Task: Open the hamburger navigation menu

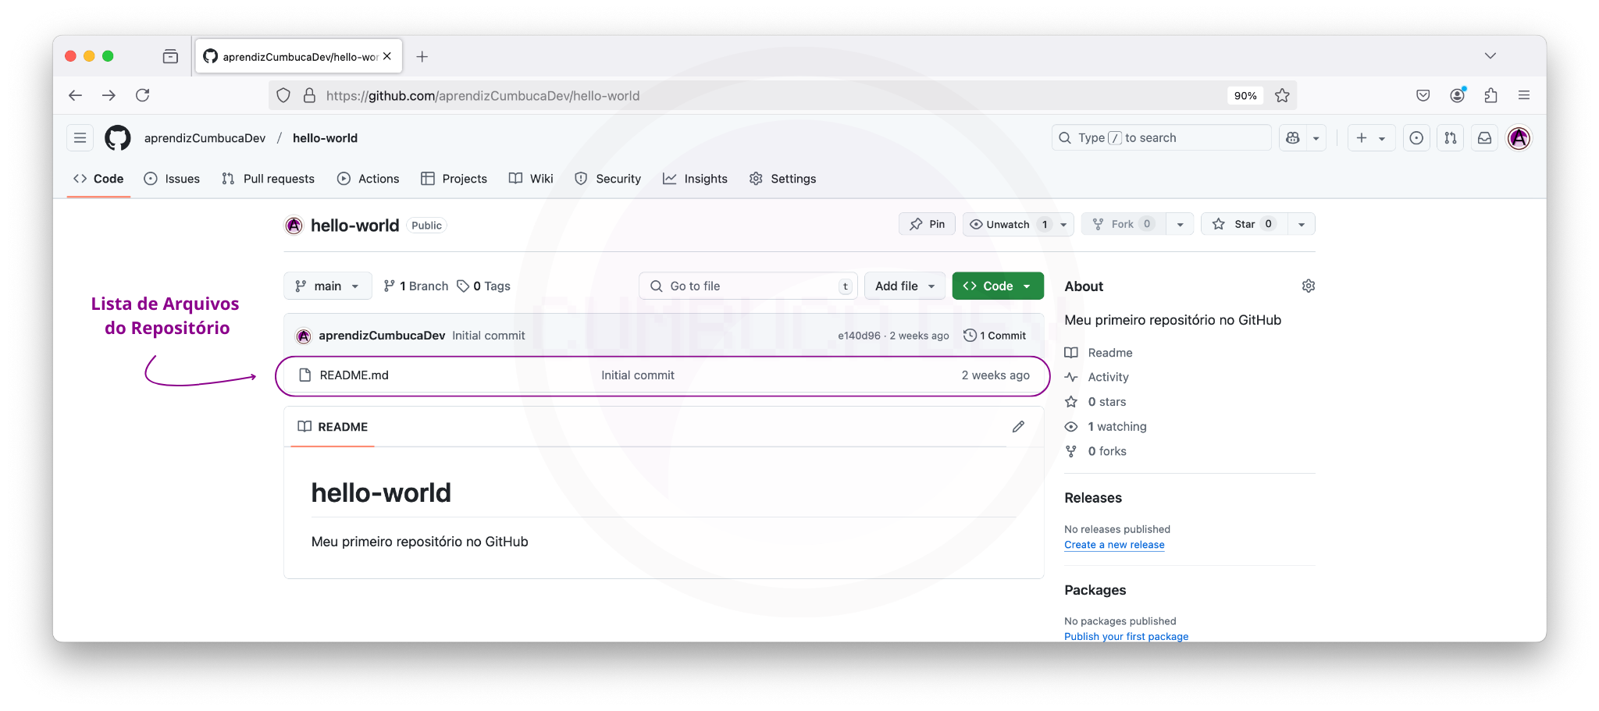Action: point(80,137)
